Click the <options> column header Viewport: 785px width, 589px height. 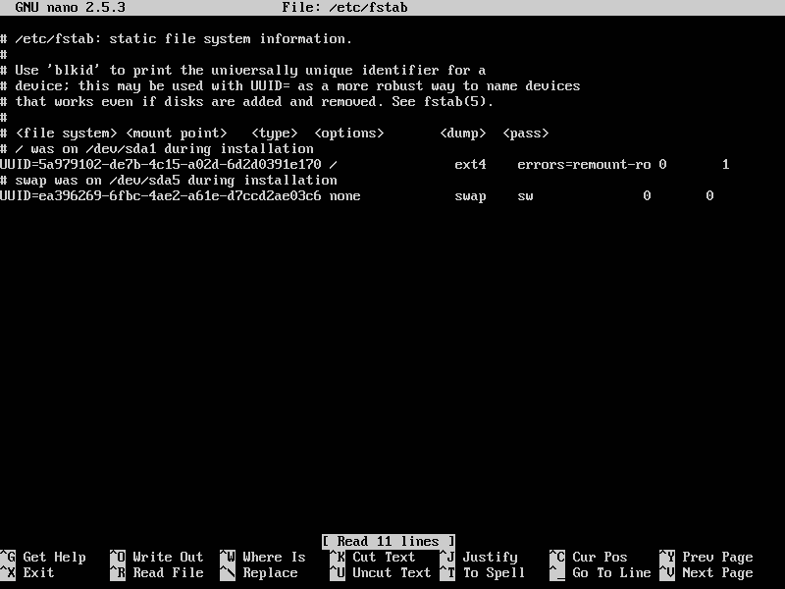(x=349, y=134)
